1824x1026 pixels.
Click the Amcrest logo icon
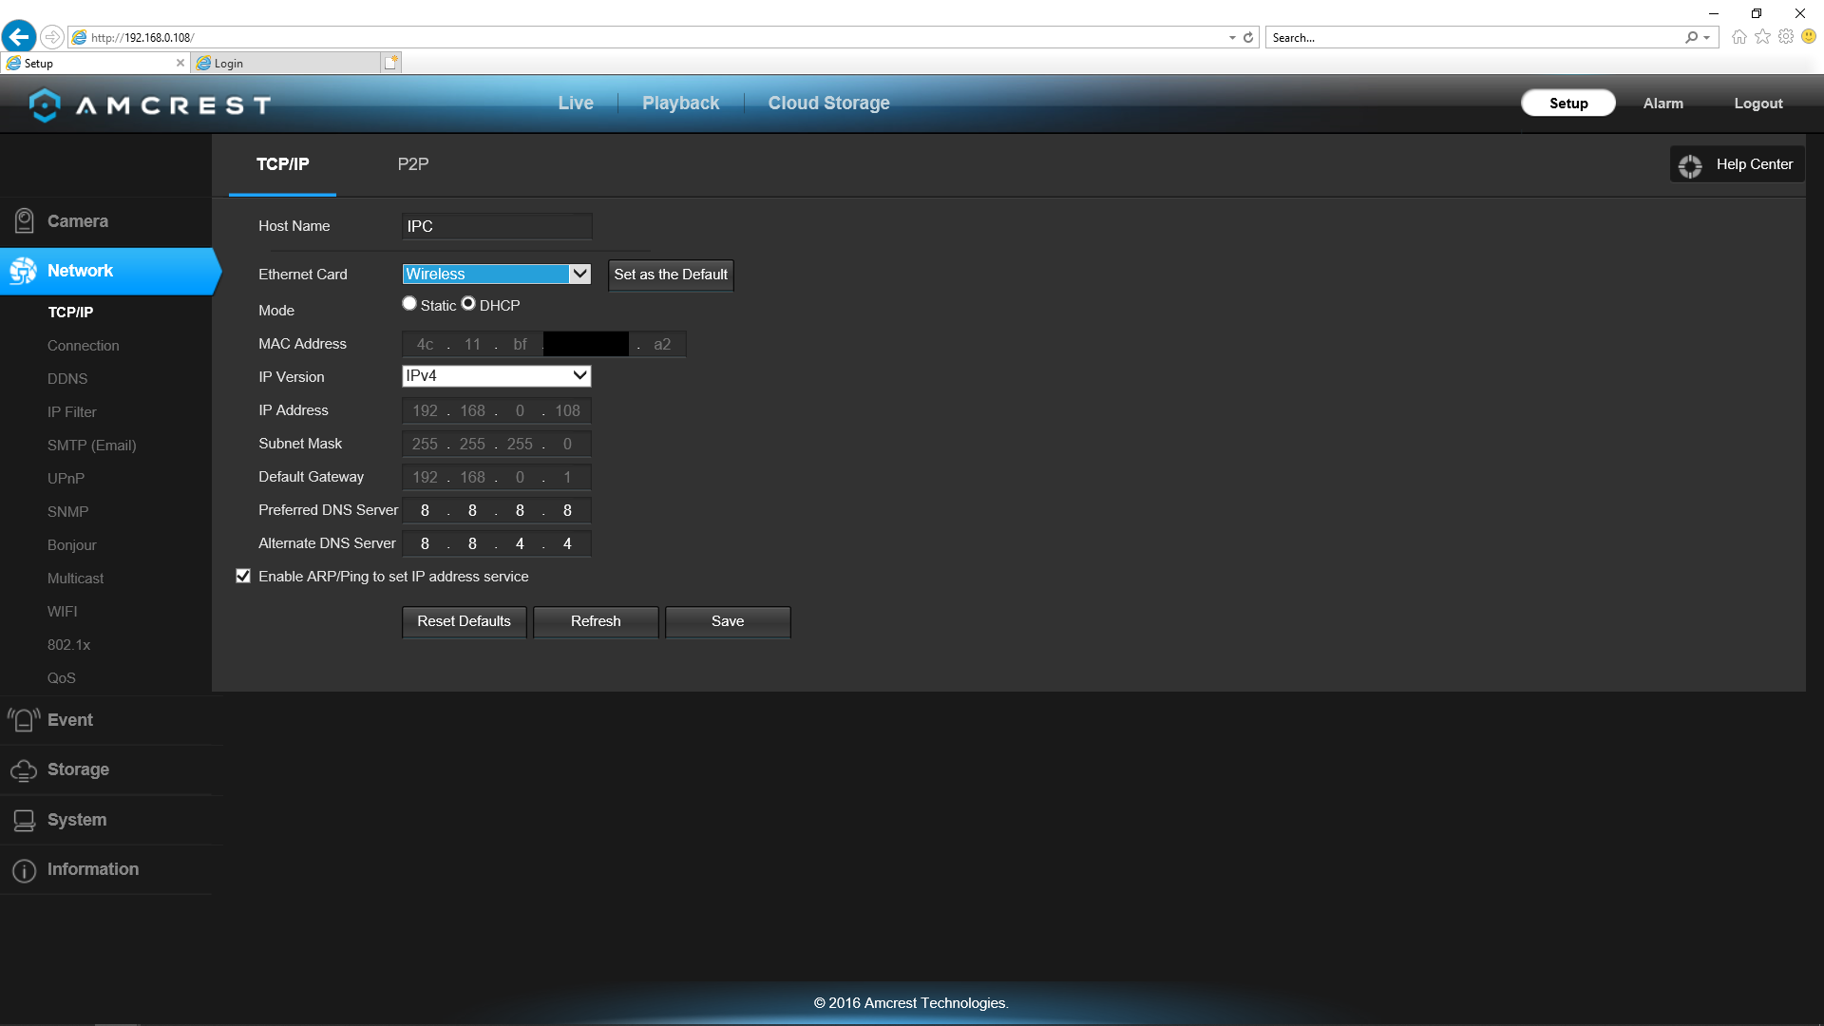click(45, 104)
